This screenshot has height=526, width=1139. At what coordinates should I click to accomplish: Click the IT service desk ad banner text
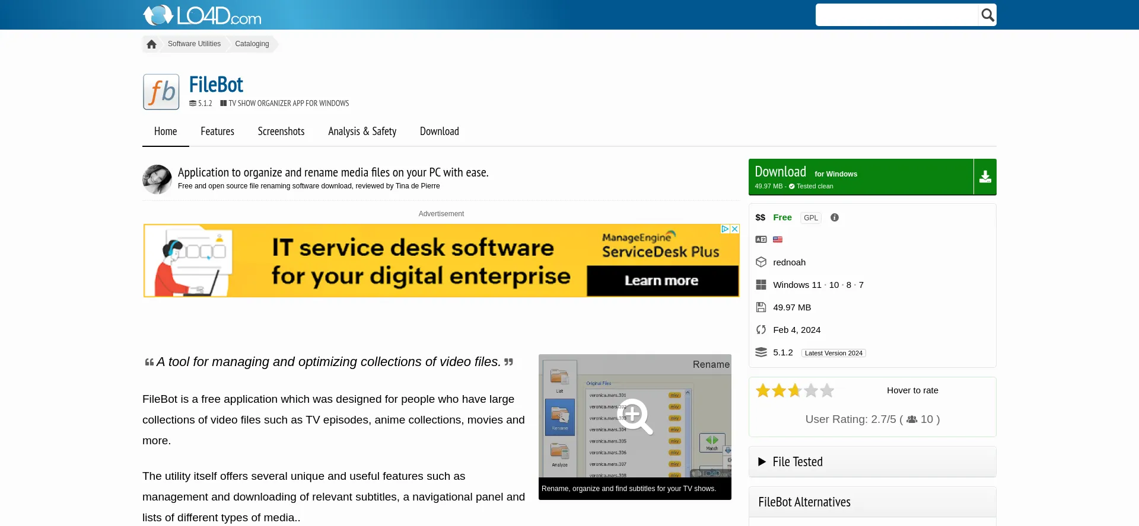pyautogui.click(x=421, y=261)
